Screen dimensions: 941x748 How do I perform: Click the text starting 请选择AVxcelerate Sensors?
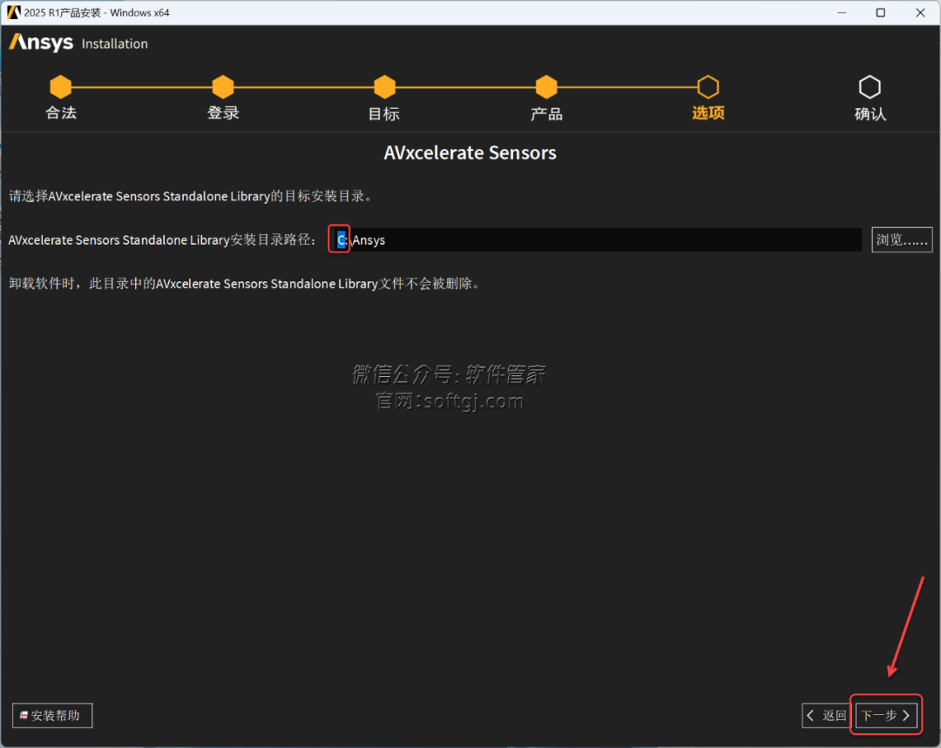[191, 196]
